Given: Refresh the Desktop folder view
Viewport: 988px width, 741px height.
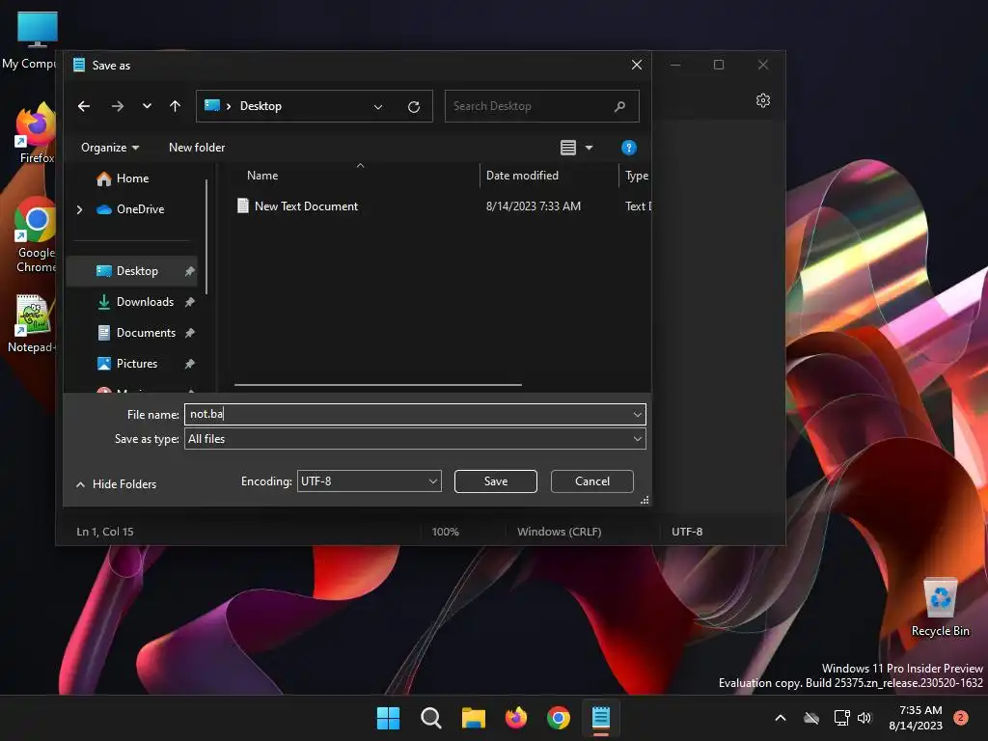Looking at the screenshot, I should point(414,106).
